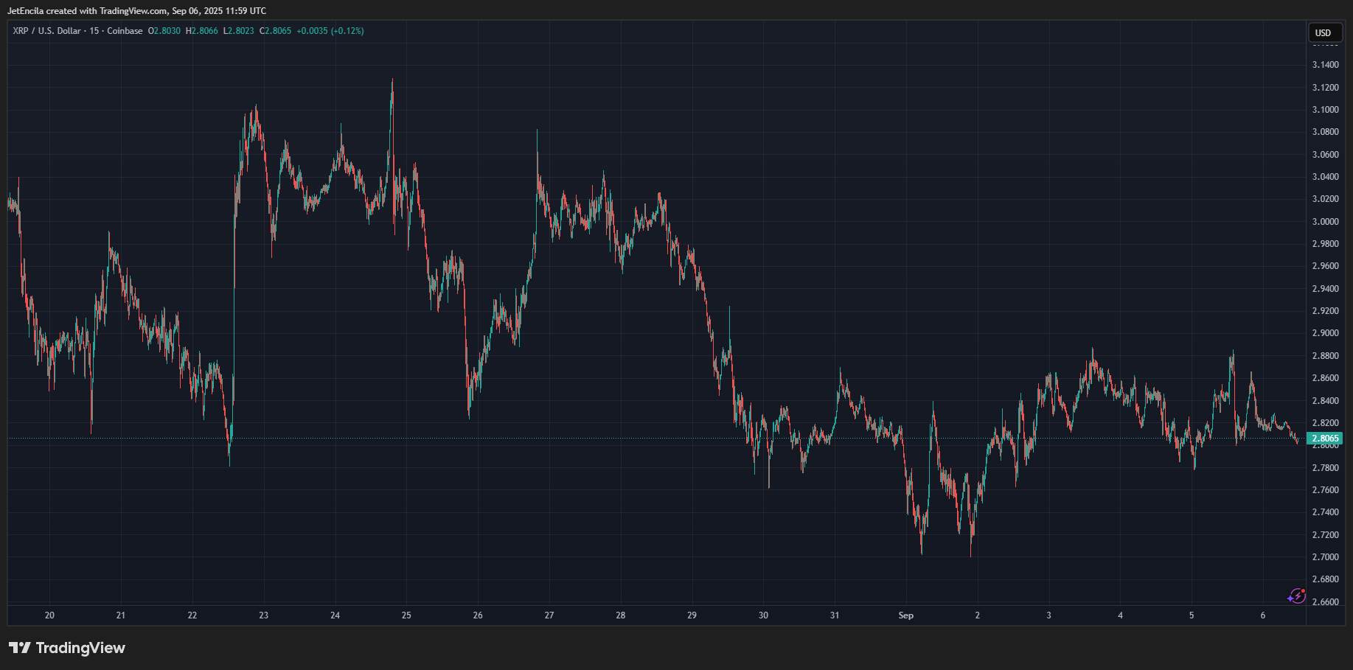Click the XRP / U.S. Dollar symbol title

point(46,31)
